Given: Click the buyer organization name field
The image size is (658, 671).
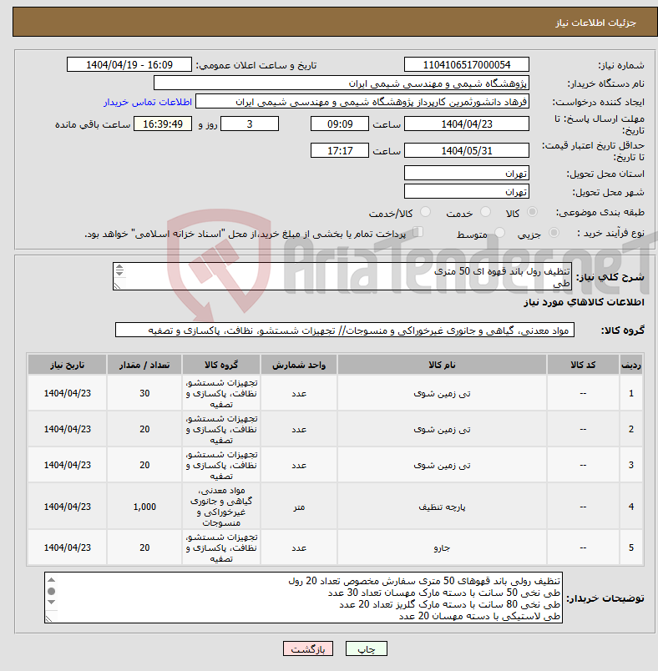Looking at the screenshot, I should point(342,83).
